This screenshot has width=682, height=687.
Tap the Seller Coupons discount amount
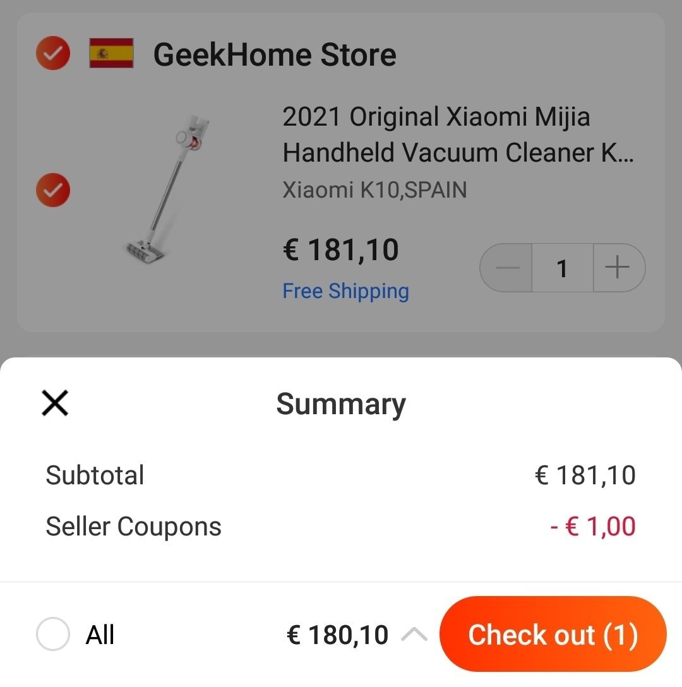[592, 526]
